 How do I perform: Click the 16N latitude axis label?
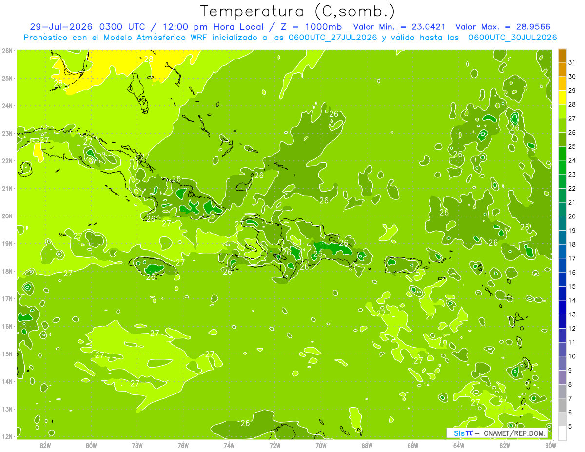(7, 326)
